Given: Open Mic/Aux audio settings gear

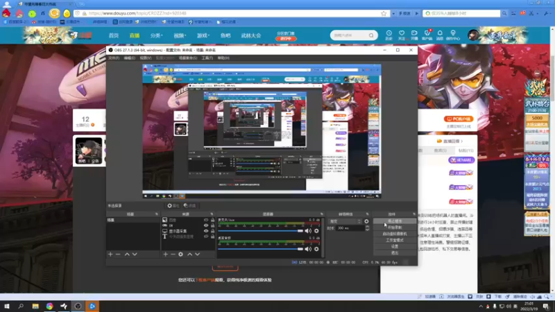Looking at the screenshot, I should 316,231.
